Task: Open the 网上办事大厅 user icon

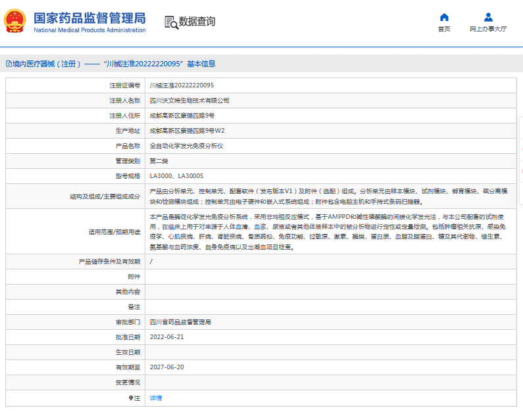Action: click(488, 17)
